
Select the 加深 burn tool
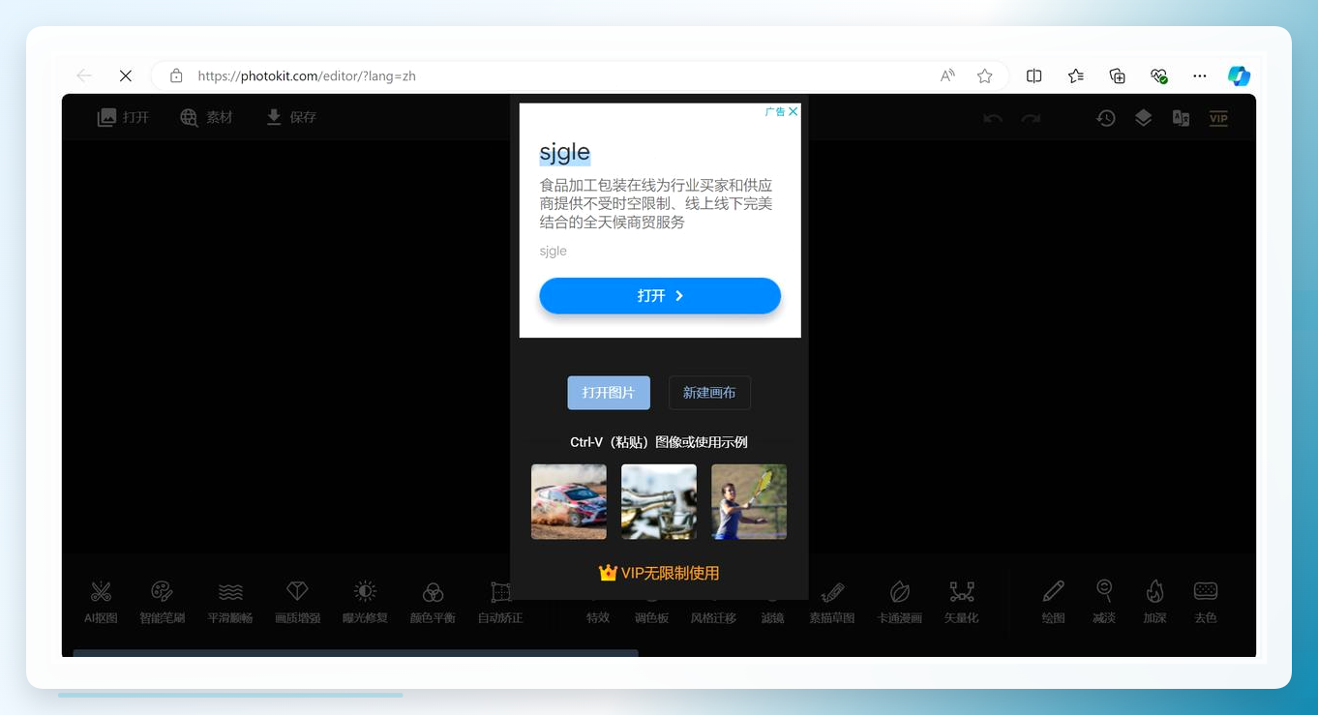coord(1154,602)
